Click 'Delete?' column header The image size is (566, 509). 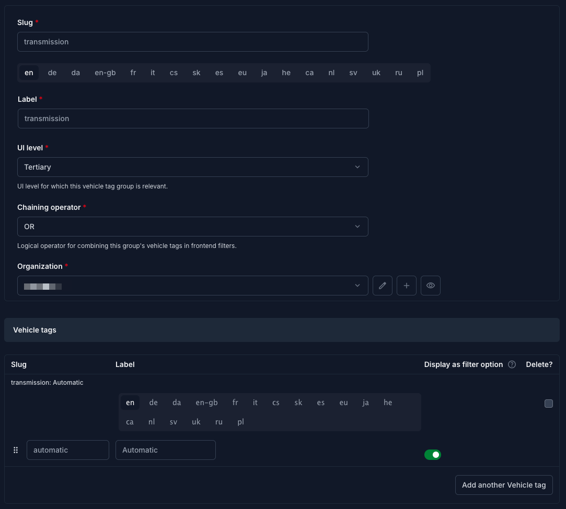539,364
